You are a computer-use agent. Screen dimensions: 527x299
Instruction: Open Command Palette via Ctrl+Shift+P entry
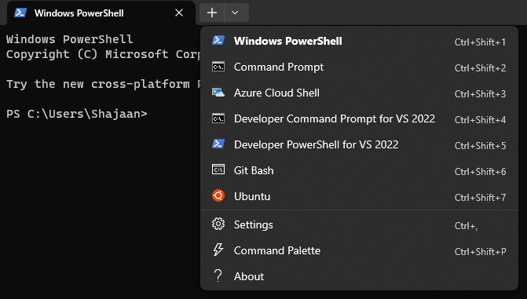(359, 250)
